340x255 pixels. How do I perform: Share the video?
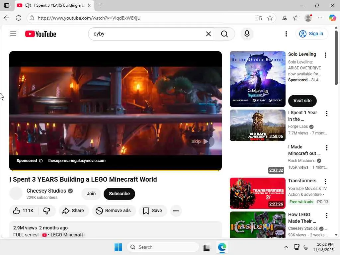tap(73, 211)
